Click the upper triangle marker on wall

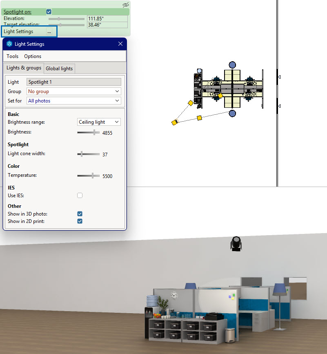pyautogui.click(x=279, y=77)
